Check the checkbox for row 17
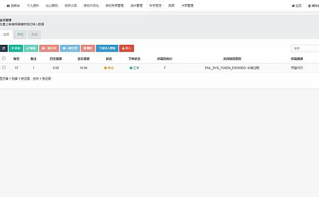The image size is (319, 197). [x=4, y=67]
